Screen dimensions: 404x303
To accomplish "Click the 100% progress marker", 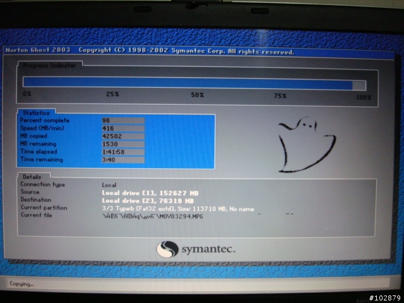I will point(364,97).
